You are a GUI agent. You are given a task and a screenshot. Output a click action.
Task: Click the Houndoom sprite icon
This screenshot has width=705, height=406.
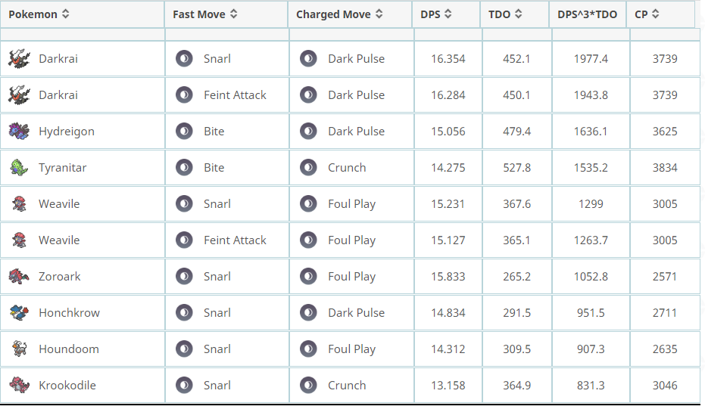coord(19,349)
